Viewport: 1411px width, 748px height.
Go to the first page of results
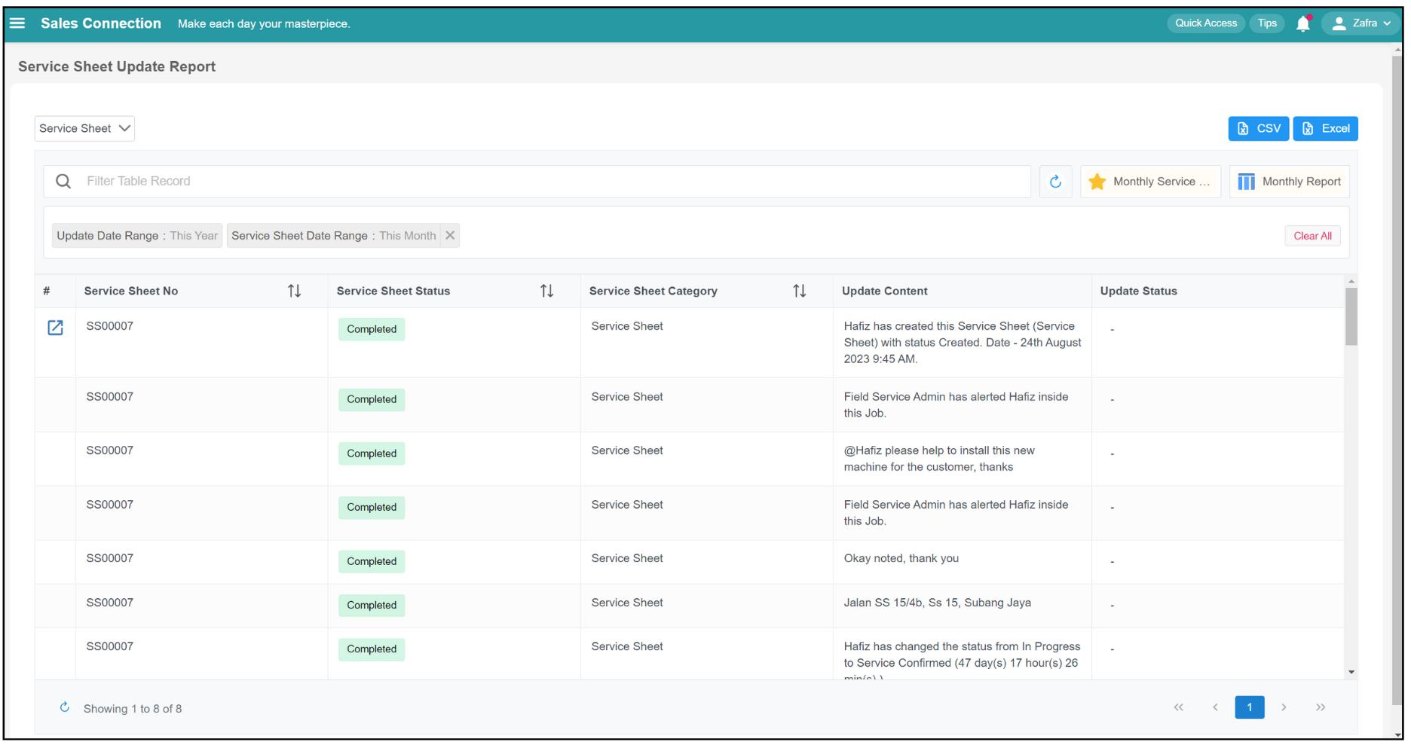(x=1178, y=707)
